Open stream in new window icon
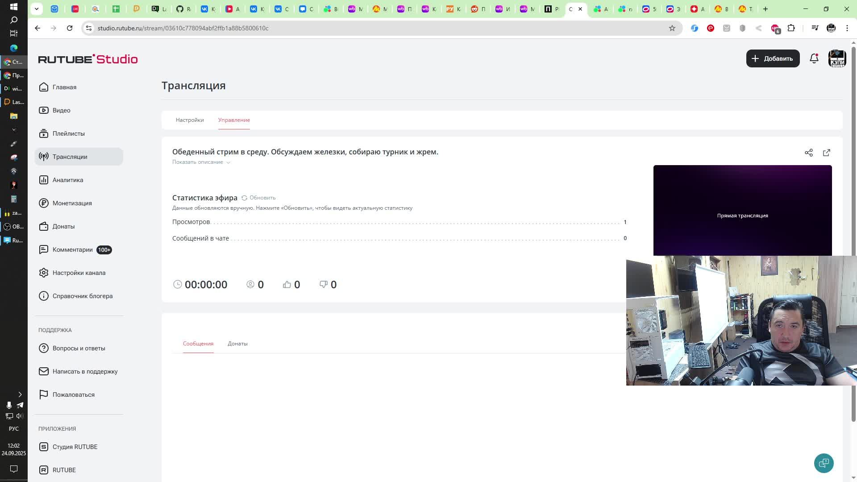This screenshot has width=857, height=482. (x=826, y=153)
